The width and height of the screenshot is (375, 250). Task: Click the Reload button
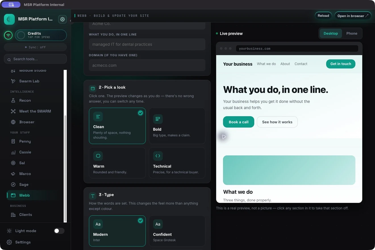323,16
